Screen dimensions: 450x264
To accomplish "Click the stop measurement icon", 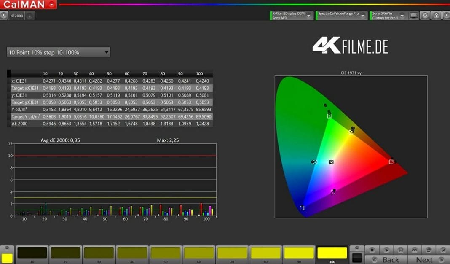I will point(372,250).
